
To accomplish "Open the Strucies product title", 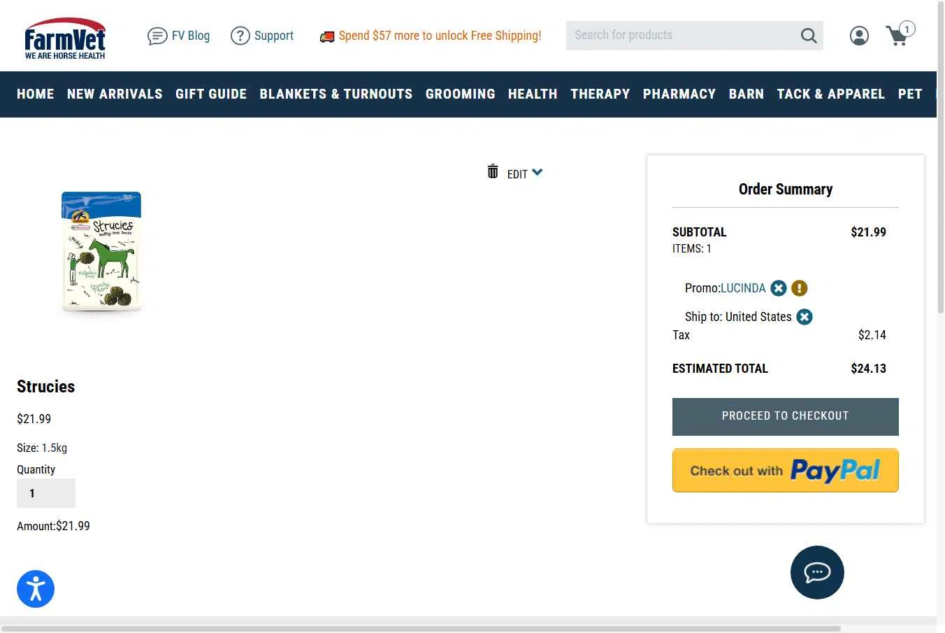I will 46,387.
